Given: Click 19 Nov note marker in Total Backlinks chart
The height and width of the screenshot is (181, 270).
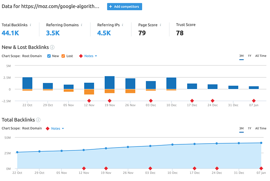Looking at the screenshot, I should [x=106, y=168].
